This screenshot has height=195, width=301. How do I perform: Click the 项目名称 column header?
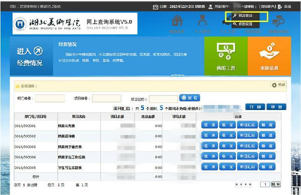(x=79, y=116)
